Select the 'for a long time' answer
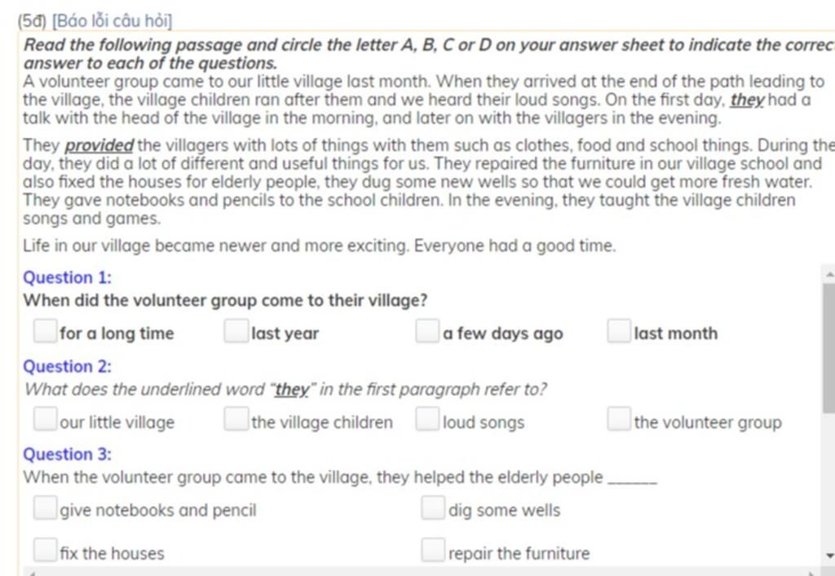The height and width of the screenshot is (576, 835). pos(46,331)
